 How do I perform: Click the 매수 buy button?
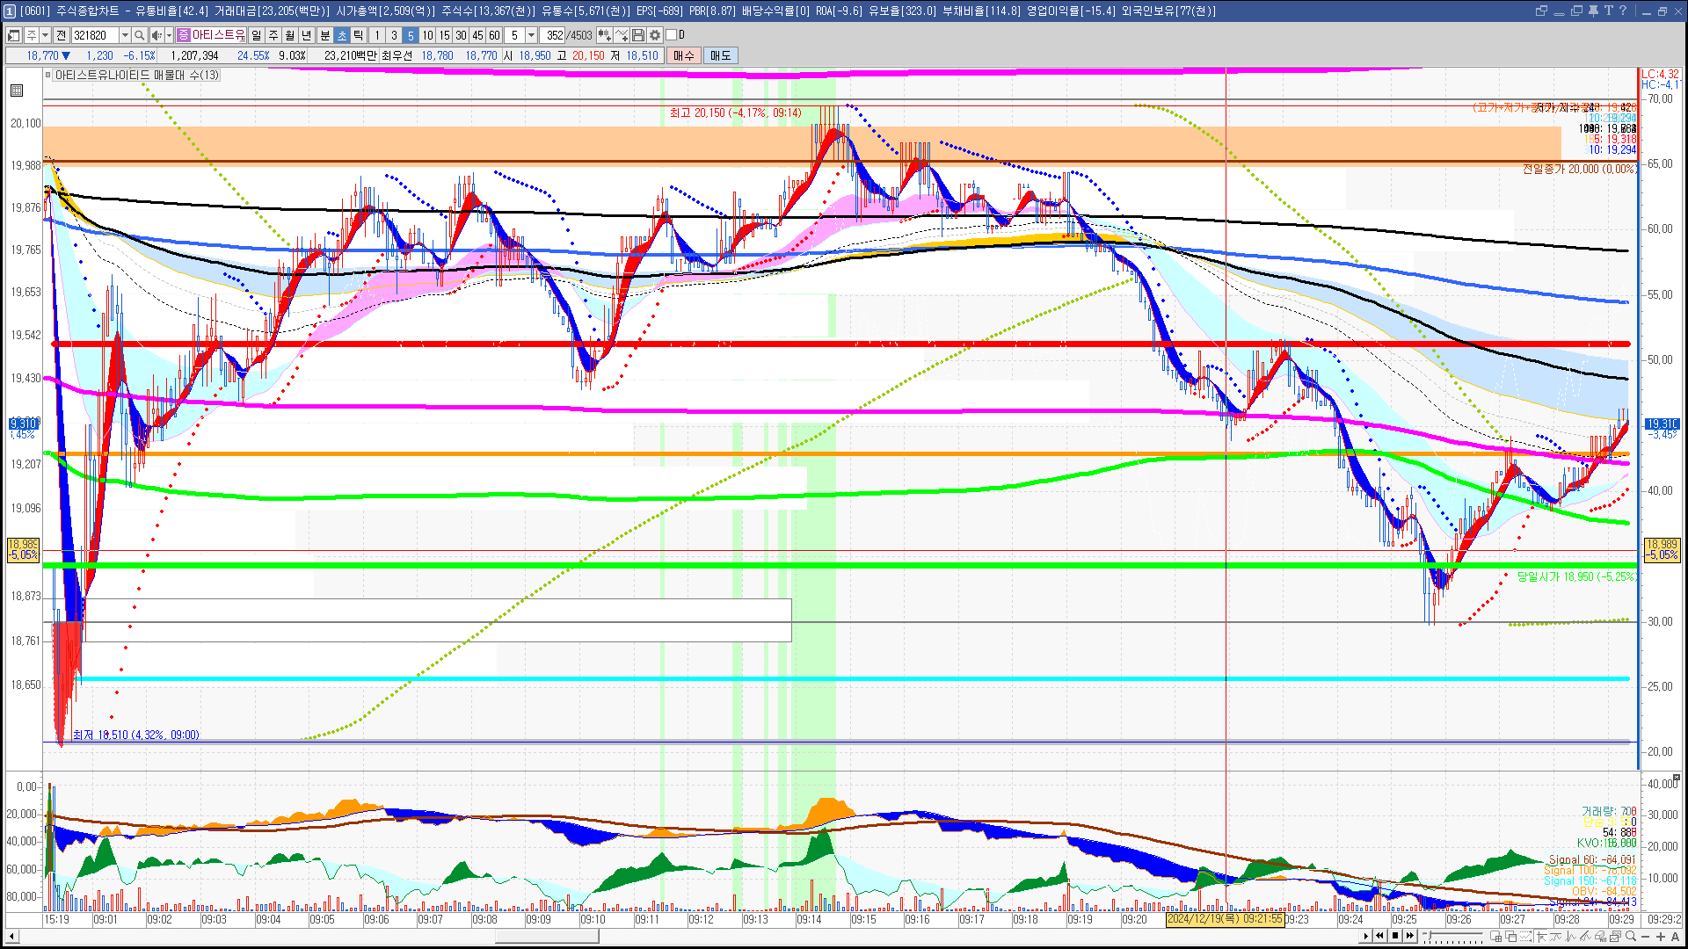click(x=683, y=55)
